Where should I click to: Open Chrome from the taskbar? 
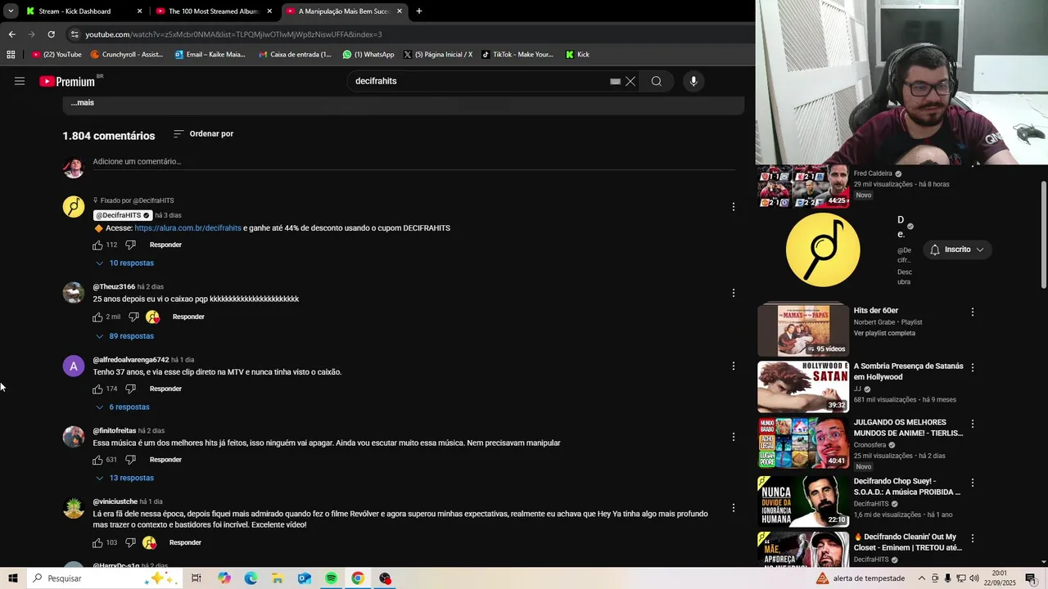click(x=358, y=578)
